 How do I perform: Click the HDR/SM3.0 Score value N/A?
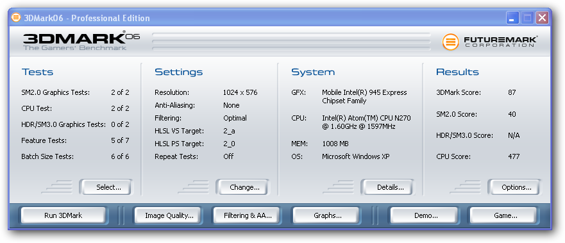pyautogui.click(x=514, y=136)
